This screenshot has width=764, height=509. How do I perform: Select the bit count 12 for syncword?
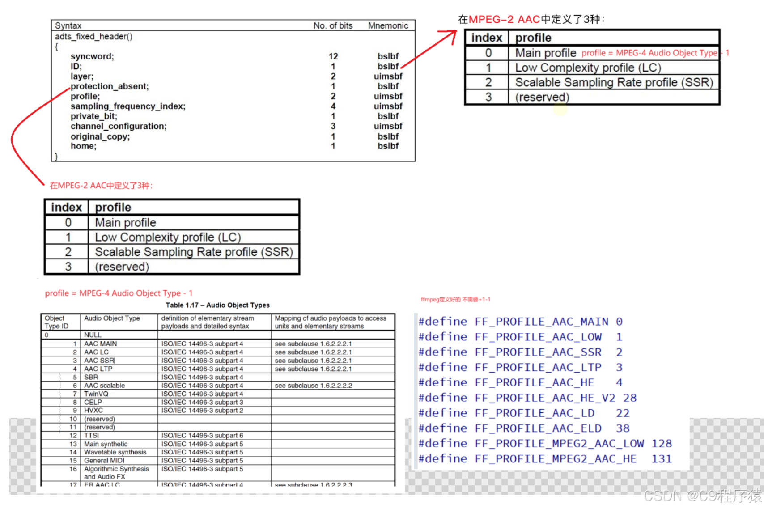(x=333, y=56)
